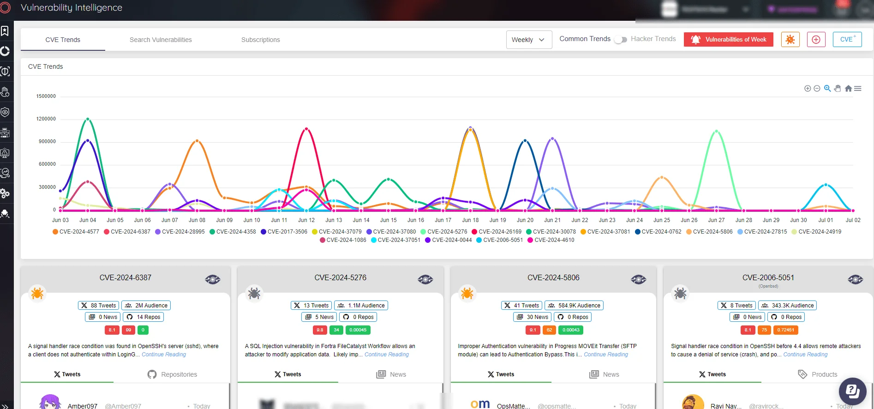This screenshot has height=409, width=874.
Task: Toggle CVE-2024-28995 legend series
Action: (180, 232)
